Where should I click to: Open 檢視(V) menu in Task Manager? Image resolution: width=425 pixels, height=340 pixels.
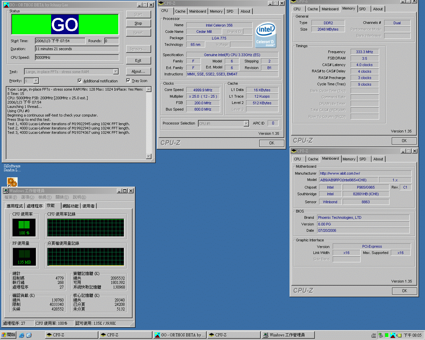click(x=45, y=197)
